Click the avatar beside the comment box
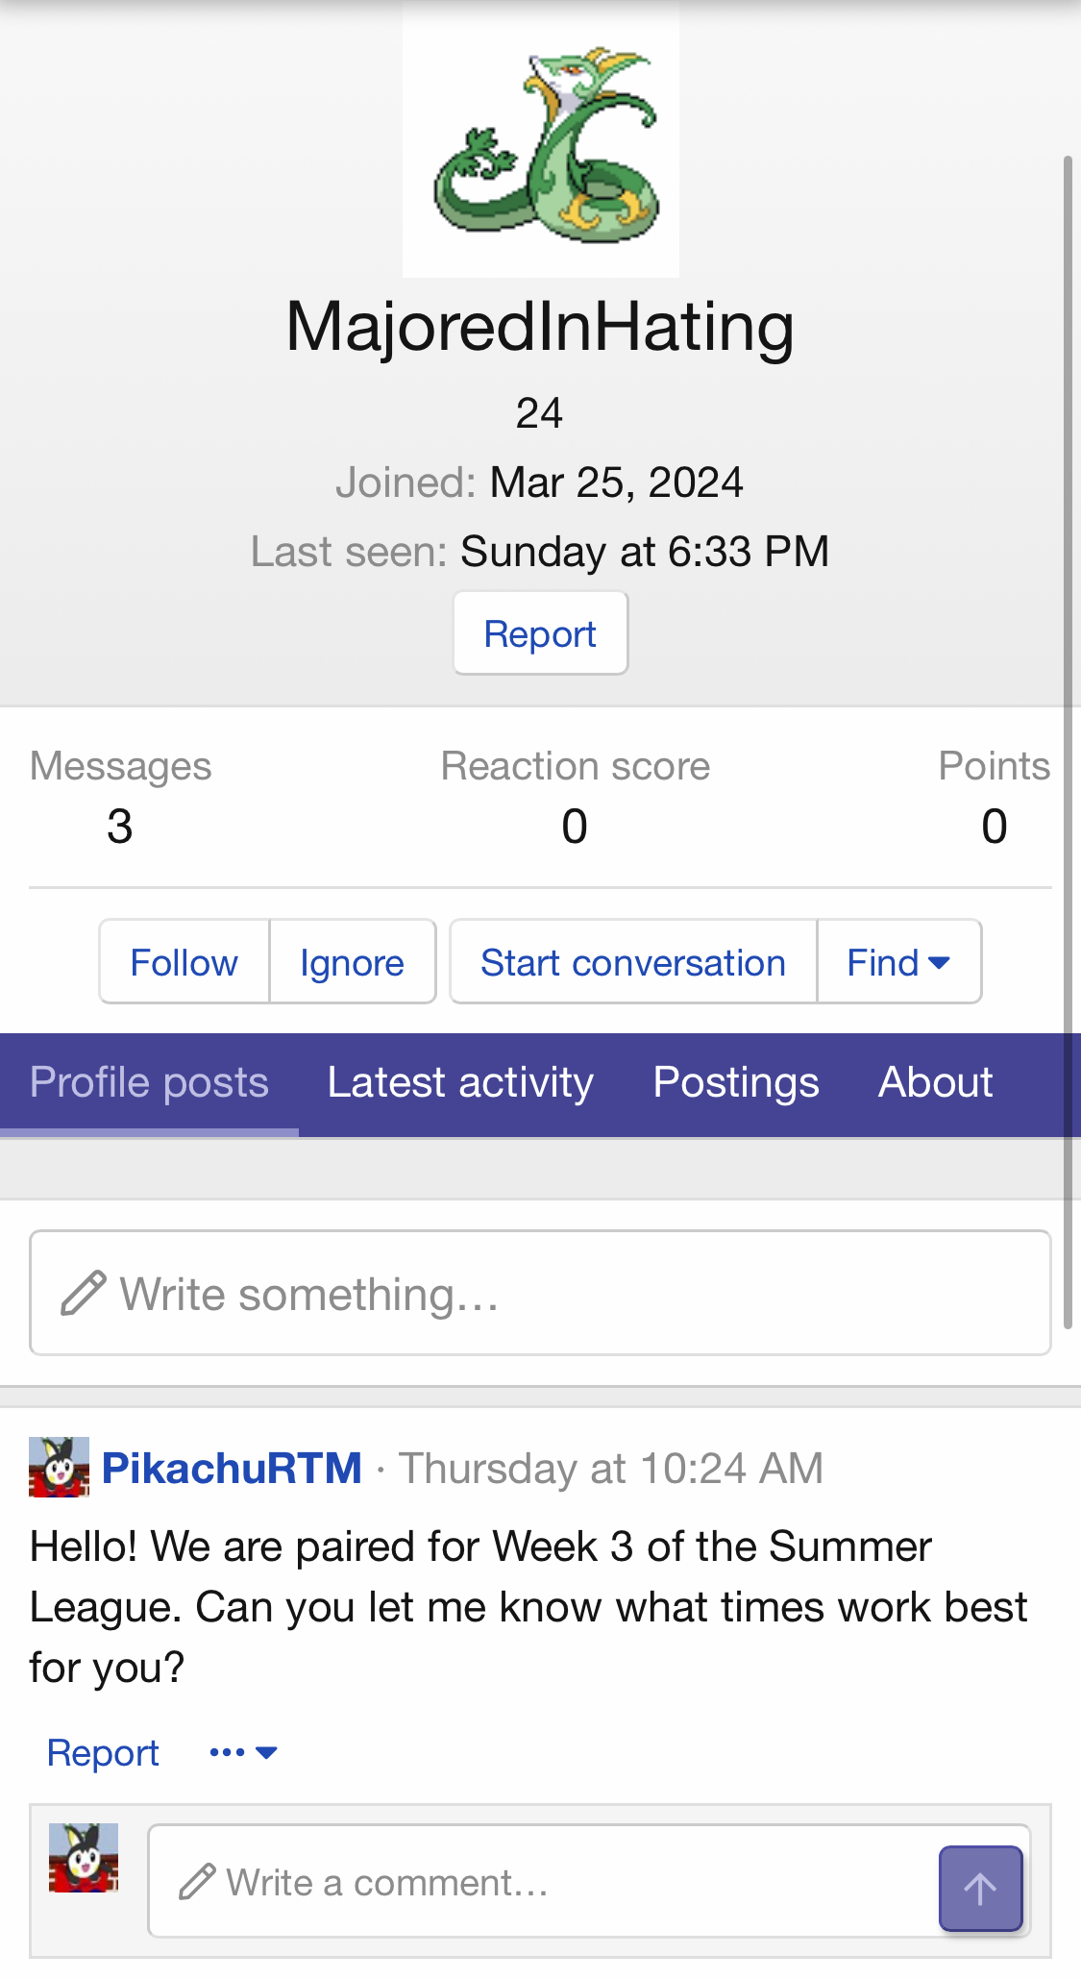 tap(84, 1857)
